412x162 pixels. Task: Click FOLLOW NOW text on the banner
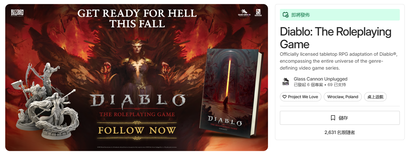(137, 130)
